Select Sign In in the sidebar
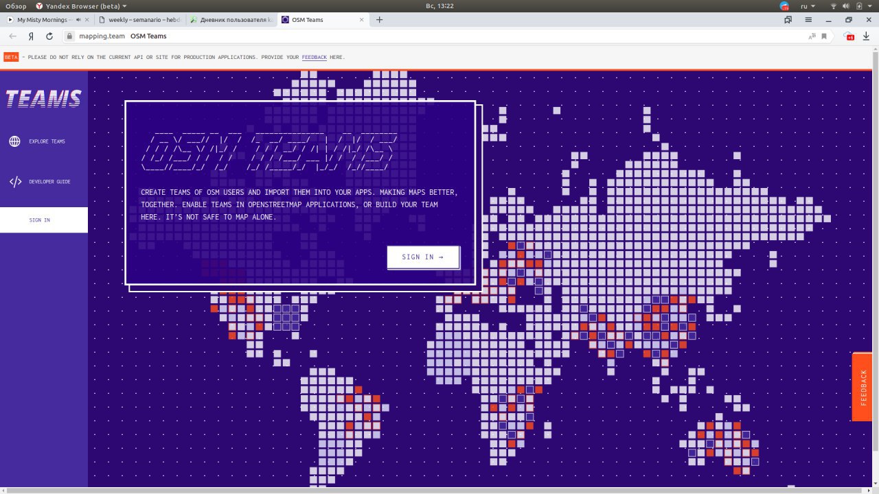 (44, 220)
